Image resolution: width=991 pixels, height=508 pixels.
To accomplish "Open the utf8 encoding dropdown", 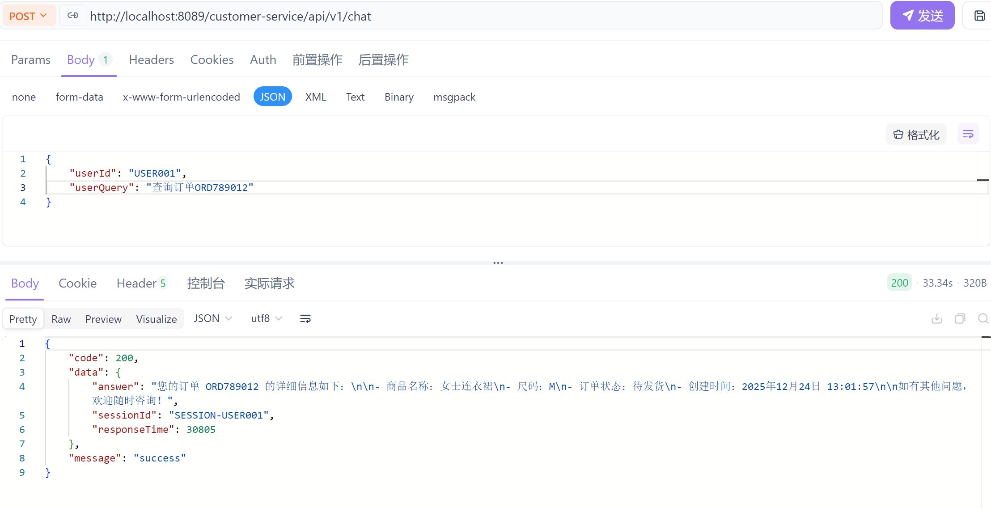I will 266,318.
